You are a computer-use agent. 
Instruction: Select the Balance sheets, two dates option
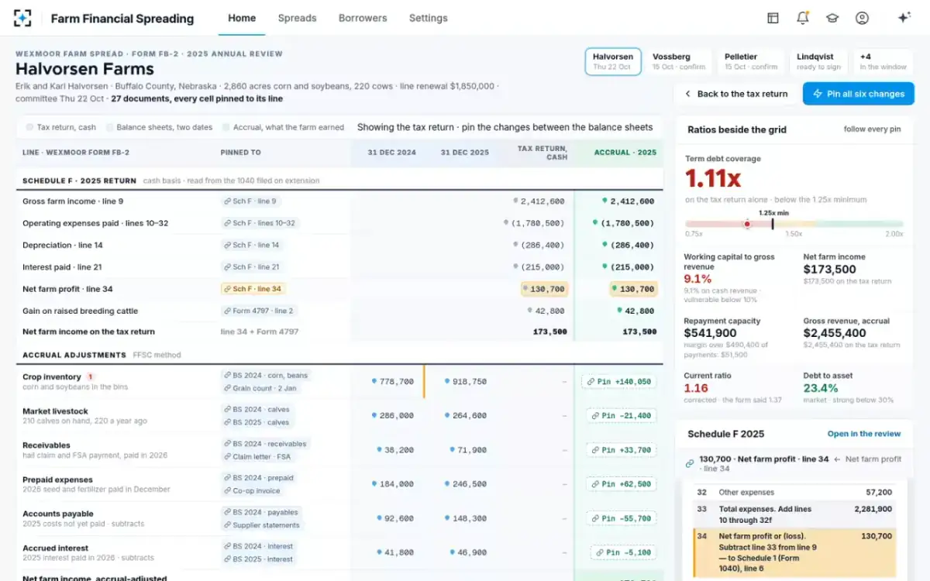[x=159, y=127]
